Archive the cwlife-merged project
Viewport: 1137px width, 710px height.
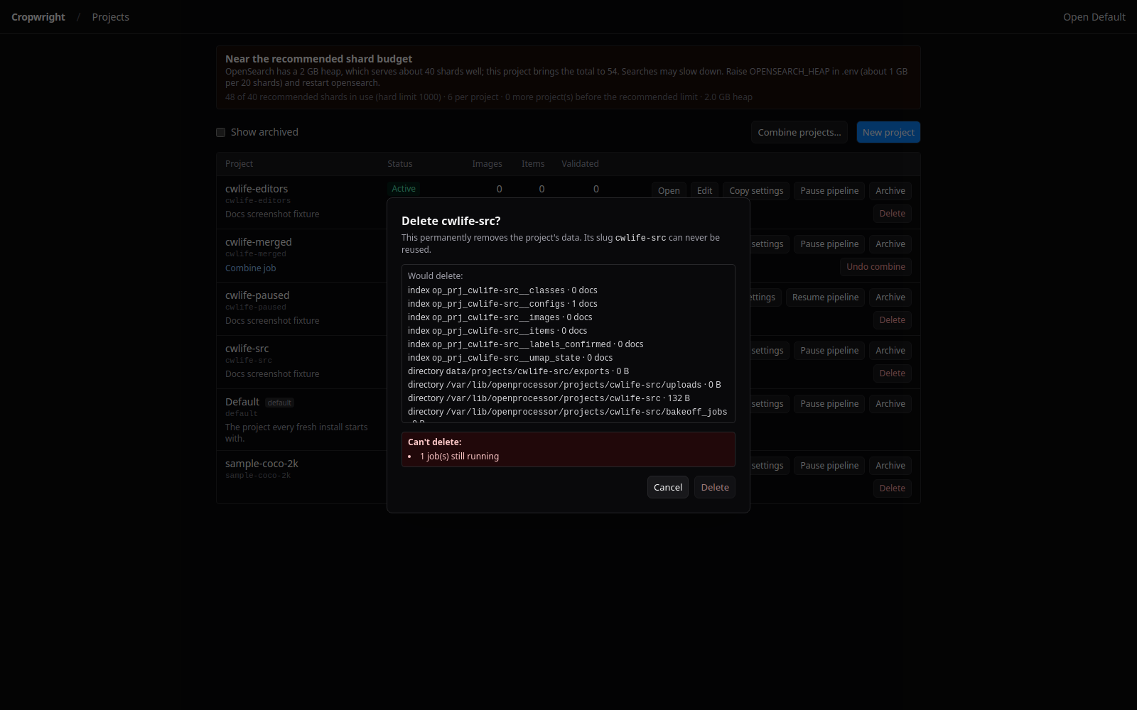pos(890,244)
